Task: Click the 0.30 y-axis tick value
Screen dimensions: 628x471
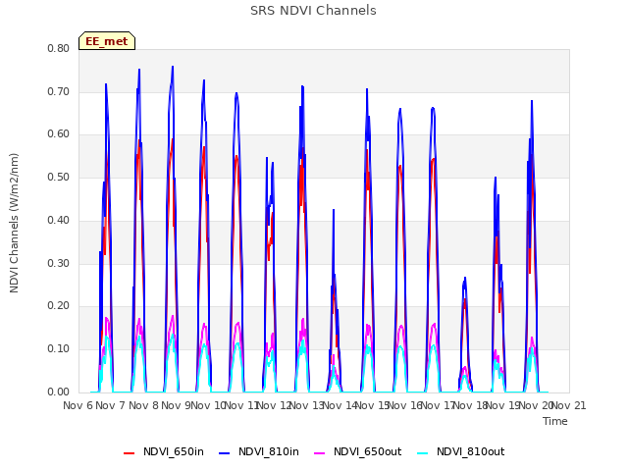Action: (x=59, y=264)
